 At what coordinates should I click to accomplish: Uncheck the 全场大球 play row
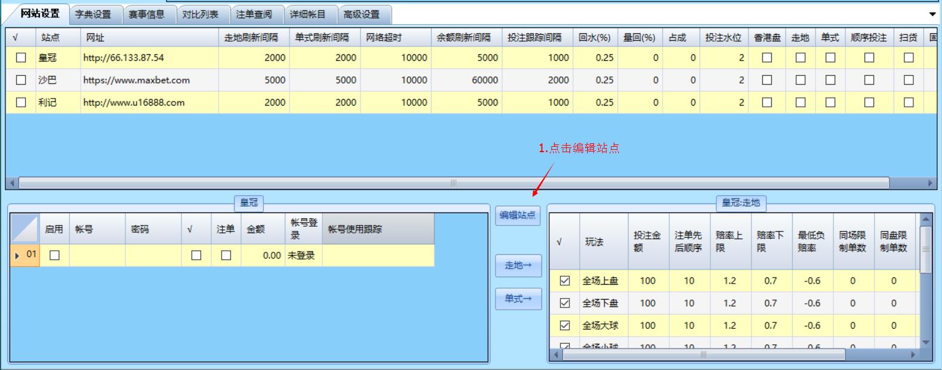(x=565, y=325)
